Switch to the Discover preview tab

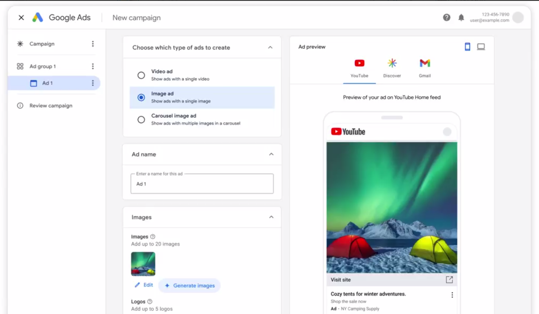click(392, 68)
